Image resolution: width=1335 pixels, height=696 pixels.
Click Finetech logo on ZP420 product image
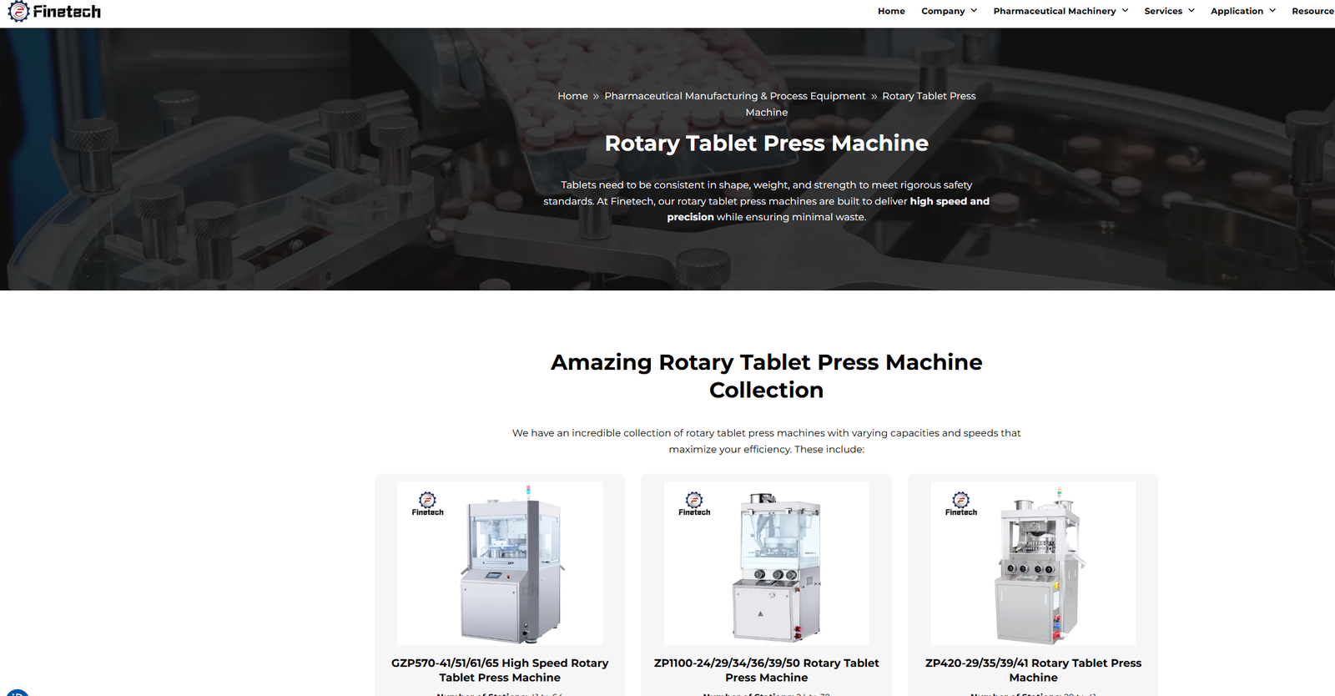pyautogui.click(x=961, y=504)
